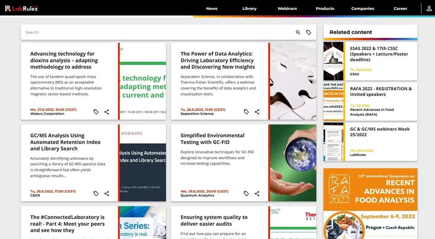Screen dimensions: 435x239
Task: Open 'GC/MS Analysis Using Automated Retention Index' title
Action: [x=65, y=142]
